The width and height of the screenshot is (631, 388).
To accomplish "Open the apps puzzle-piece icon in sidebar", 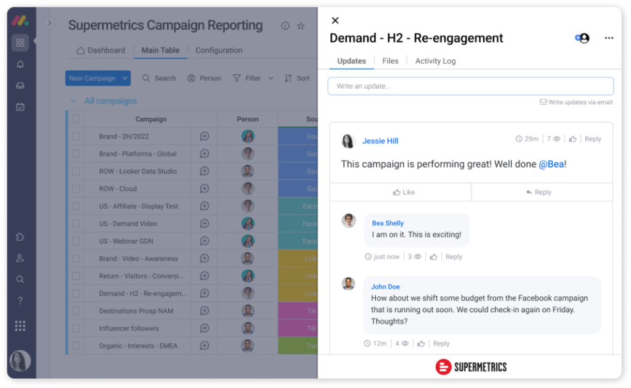I will coord(20,237).
